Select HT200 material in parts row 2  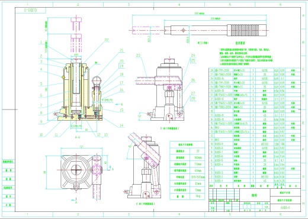(265, 177)
